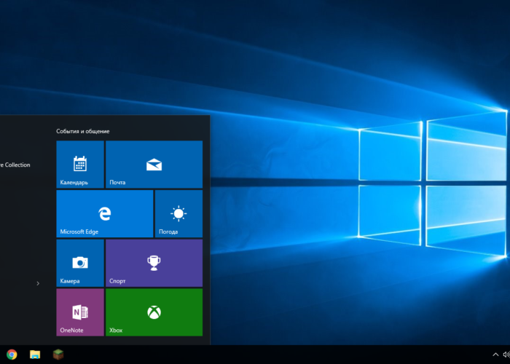Expand the chevron arrow in Start list
The height and width of the screenshot is (364, 510).
tap(38, 283)
